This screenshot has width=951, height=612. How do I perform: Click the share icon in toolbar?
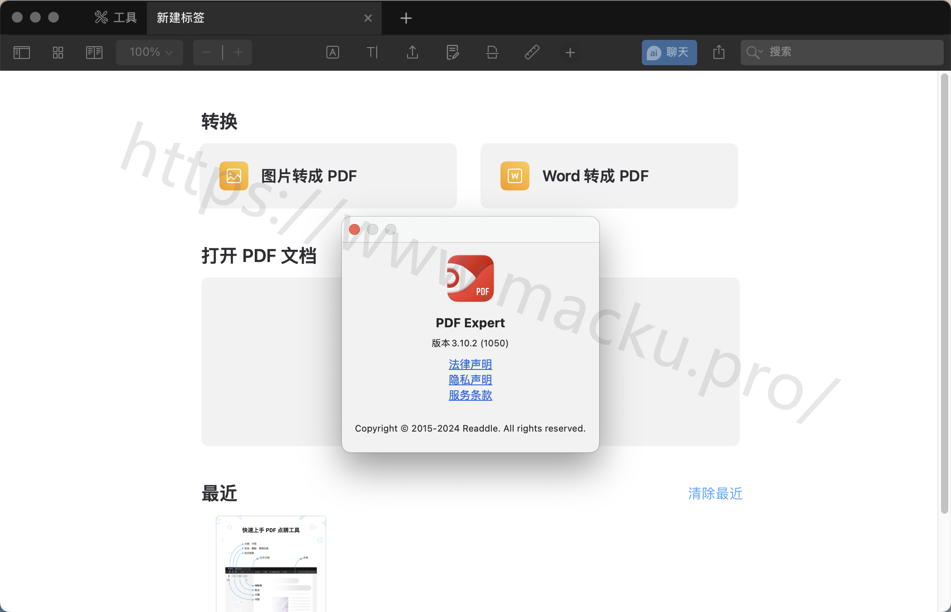[719, 52]
